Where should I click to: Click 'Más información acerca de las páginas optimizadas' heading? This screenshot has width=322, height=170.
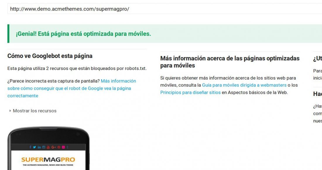(x=230, y=62)
